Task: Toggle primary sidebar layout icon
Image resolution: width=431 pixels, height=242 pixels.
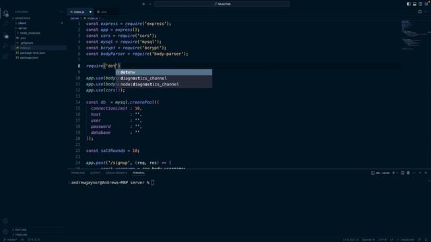Action: click(409, 4)
